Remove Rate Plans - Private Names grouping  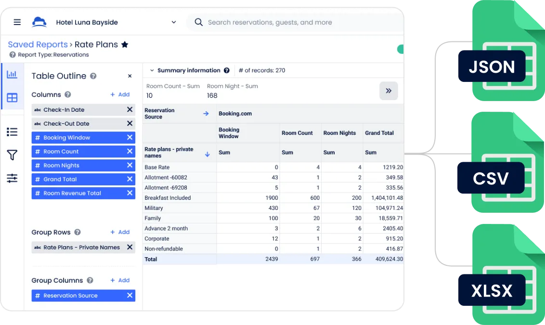coord(130,247)
